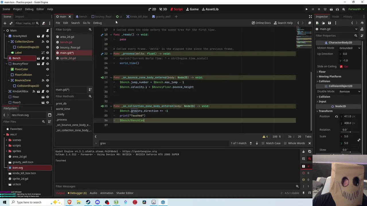Toggle the split mode icon in FileSystem
Image resolution: width=367 pixels, height=206 pixels.
click(x=50, y=115)
